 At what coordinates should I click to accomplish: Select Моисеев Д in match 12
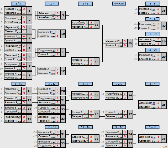46,73
